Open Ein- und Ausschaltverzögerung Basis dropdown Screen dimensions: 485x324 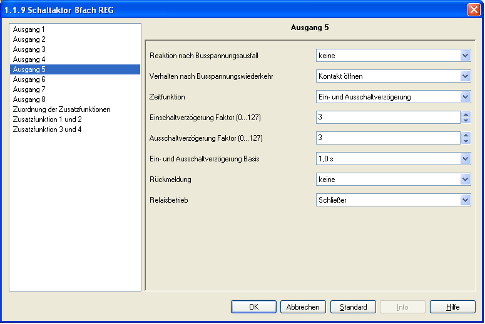point(465,159)
